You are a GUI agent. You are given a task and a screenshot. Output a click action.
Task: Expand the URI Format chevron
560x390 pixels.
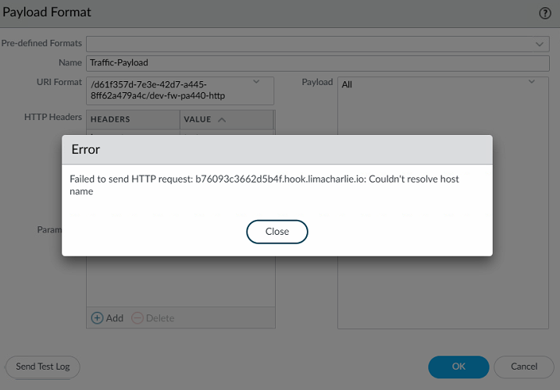[x=256, y=82]
